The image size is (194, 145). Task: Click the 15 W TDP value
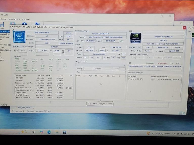point(68,36)
